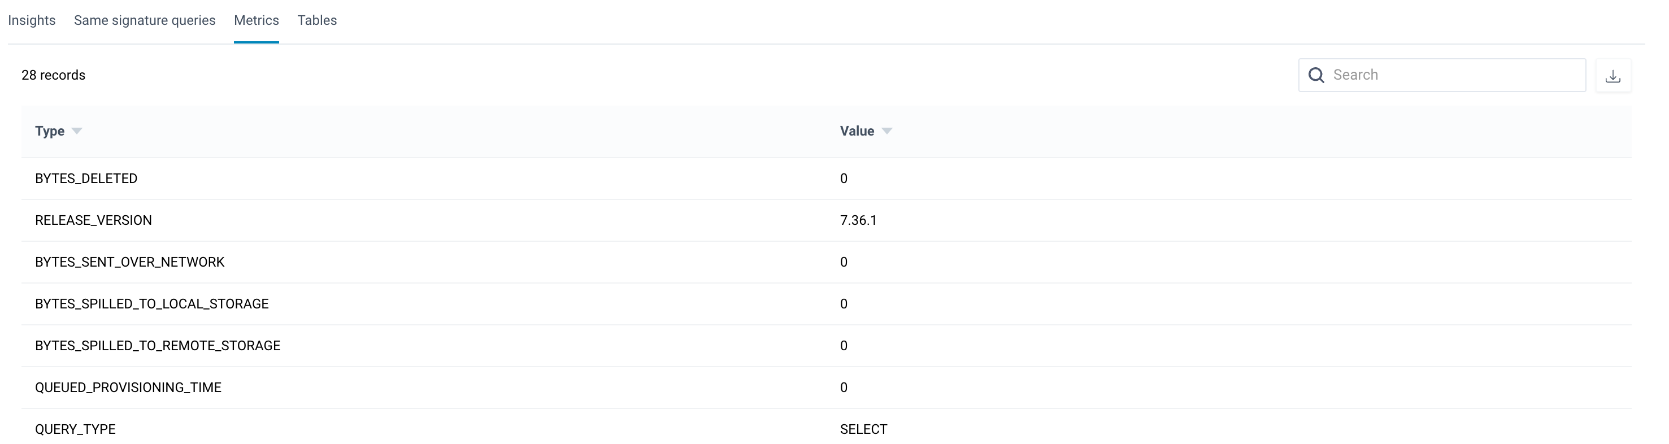The width and height of the screenshot is (1669, 444).
Task: Click the download/export records icon
Action: pyautogui.click(x=1614, y=75)
